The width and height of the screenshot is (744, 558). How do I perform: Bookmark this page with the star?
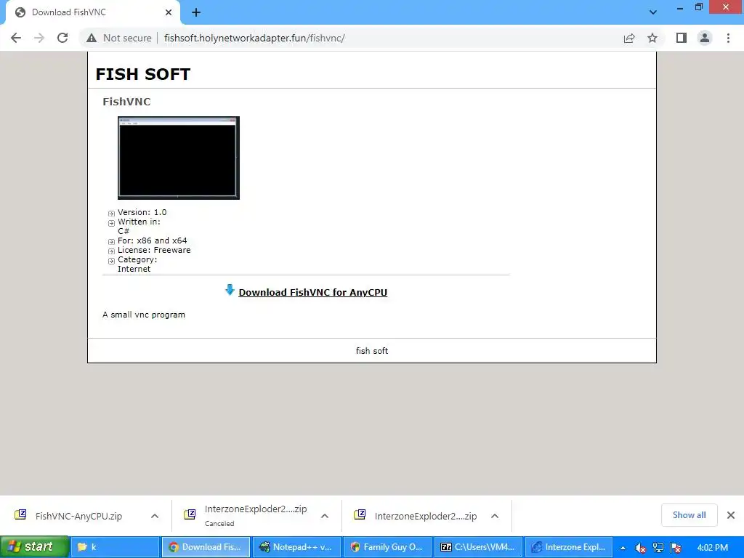tap(652, 38)
